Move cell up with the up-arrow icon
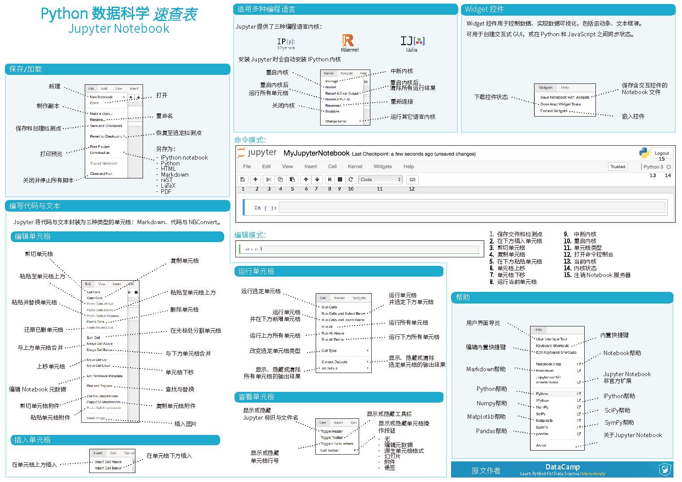 [x=306, y=179]
